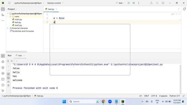The height and width of the screenshot is (105, 187).
Task: Open main.py in project tree
Action: coord(18,20)
